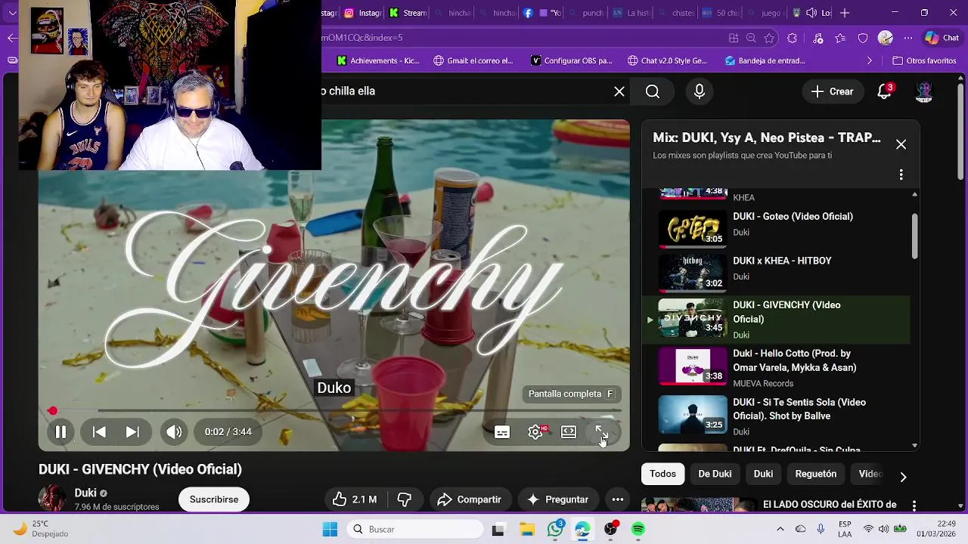The height and width of the screenshot is (544, 968).
Task: Mute the player volume
Action: [174, 432]
